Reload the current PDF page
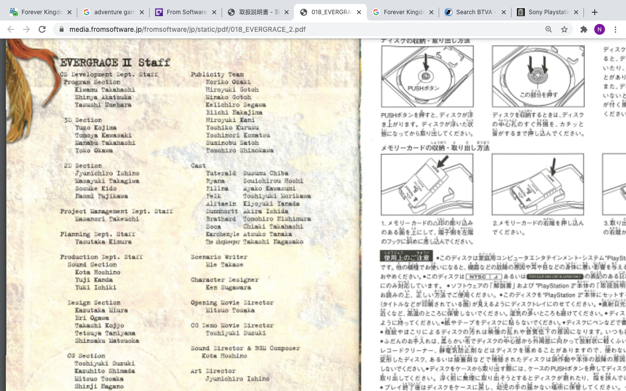The width and height of the screenshot is (626, 391). tap(42, 29)
